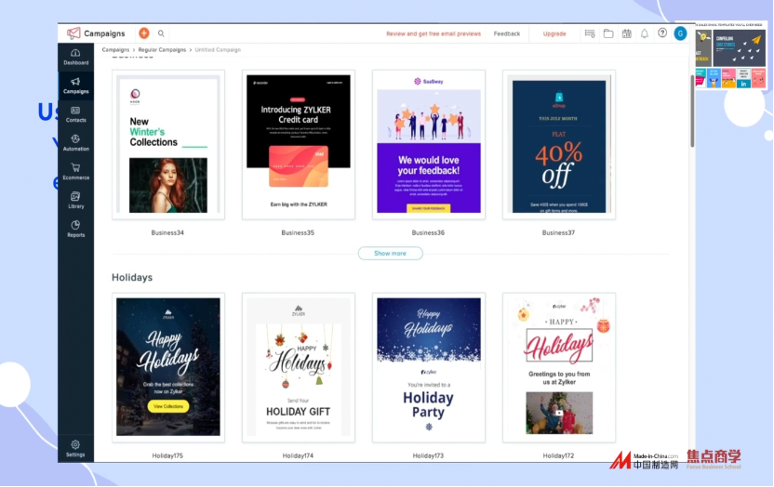The image size is (774, 487).
Task: Click the vertical scrollbar of the template page
Action: [692, 112]
